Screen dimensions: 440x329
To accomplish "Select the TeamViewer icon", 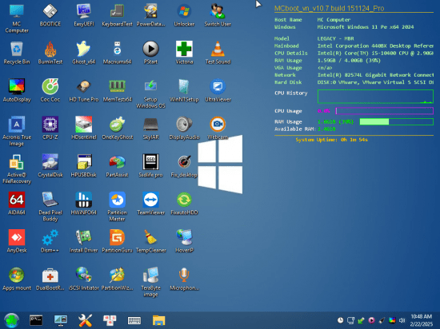I will [150, 204].
